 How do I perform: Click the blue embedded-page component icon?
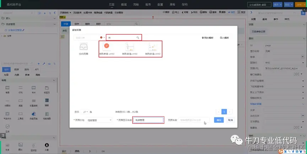pyautogui.click(x=33, y=114)
